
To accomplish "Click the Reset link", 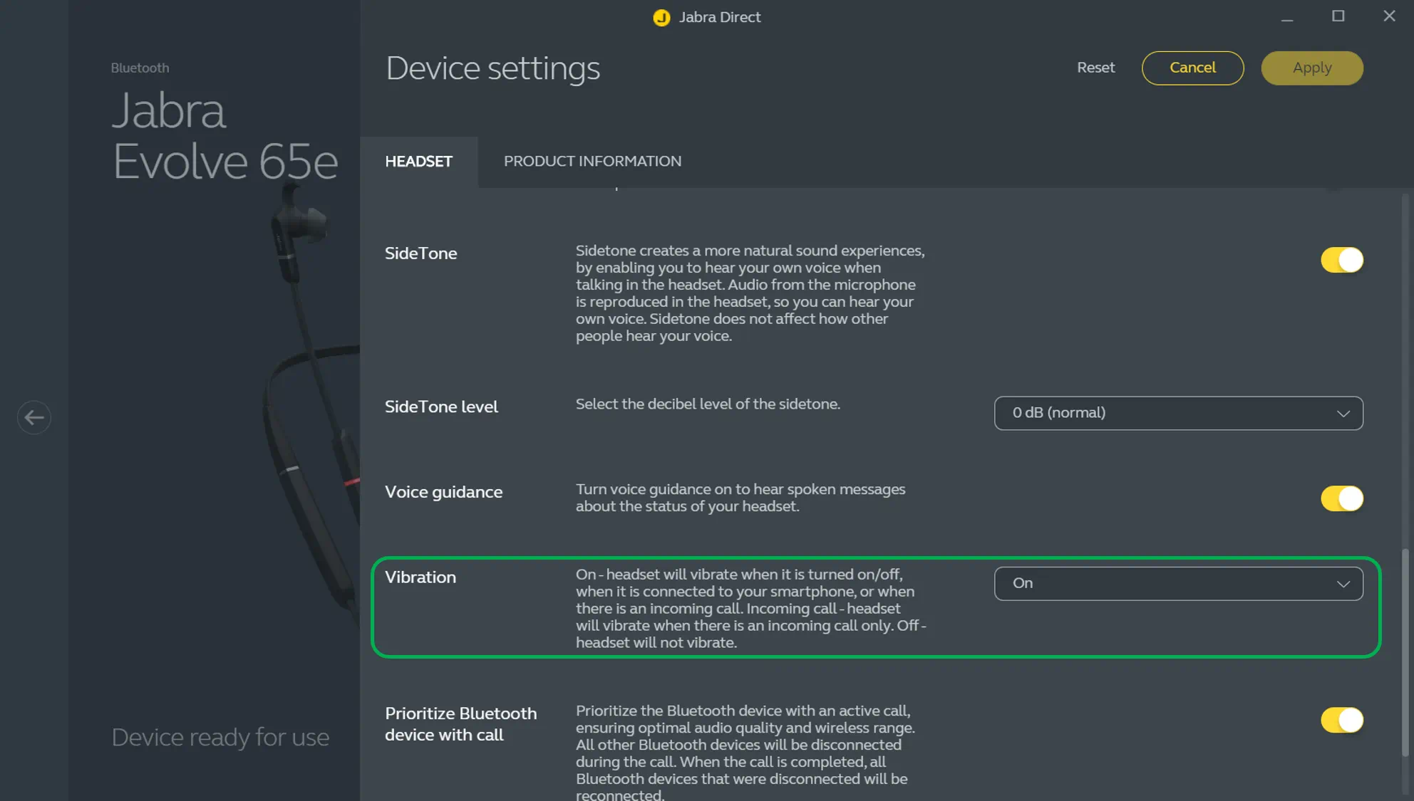I will [x=1095, y=68].
